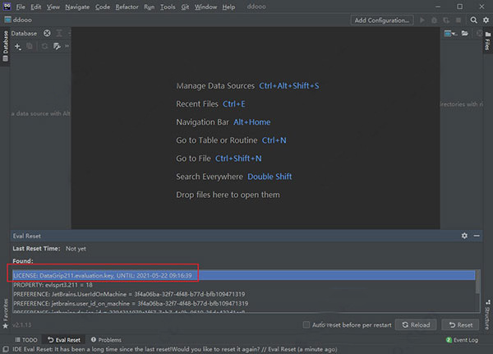Screen dimensions: 493x354
Task: Open the Refactor menu
Action: click(127, 7)
